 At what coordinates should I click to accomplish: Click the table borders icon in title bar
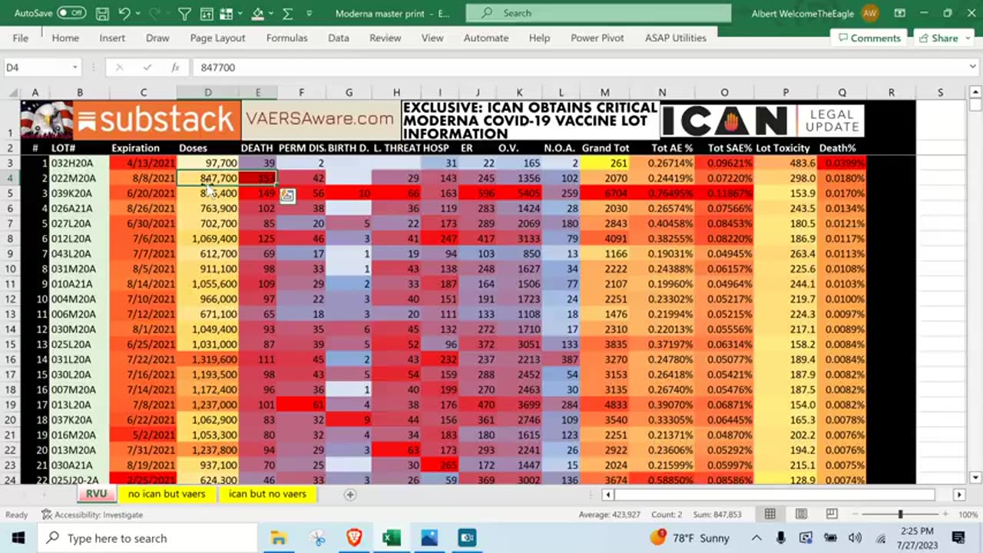[x=228, y=13]
